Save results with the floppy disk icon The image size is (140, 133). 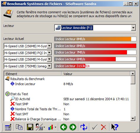(30, 127)
